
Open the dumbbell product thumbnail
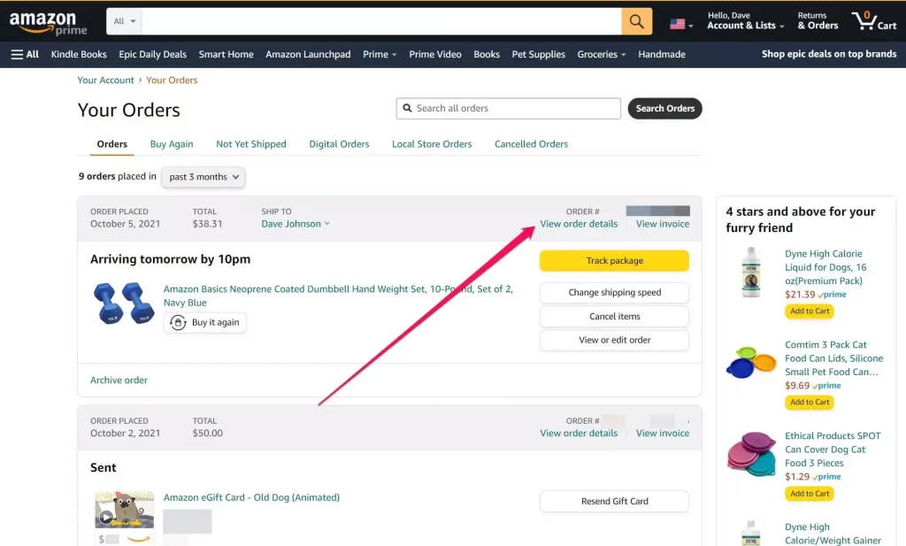(124, 303)
